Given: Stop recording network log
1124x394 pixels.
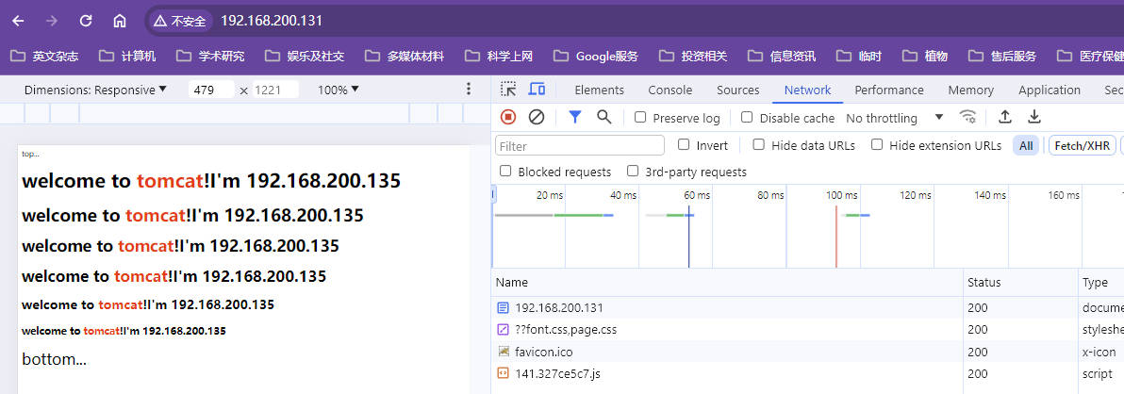Looking at the screenshot, I should click(508, 117).
